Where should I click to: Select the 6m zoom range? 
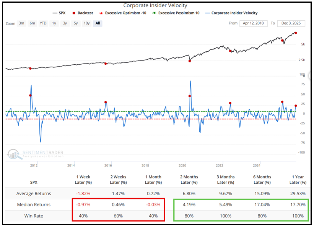pos(32,23)
